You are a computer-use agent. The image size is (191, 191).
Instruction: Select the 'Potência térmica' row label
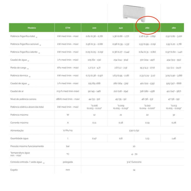pos(19,75)
